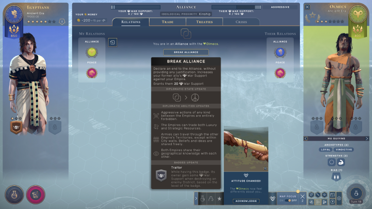Click the shield overlay icon in the bottom-right grid
Screen dimensions: 372x209
pyautogui.click(x=311, y=195)
